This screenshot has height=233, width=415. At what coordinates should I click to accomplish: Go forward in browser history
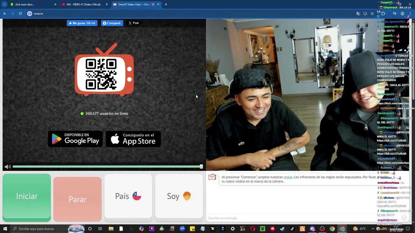[13, 14]
